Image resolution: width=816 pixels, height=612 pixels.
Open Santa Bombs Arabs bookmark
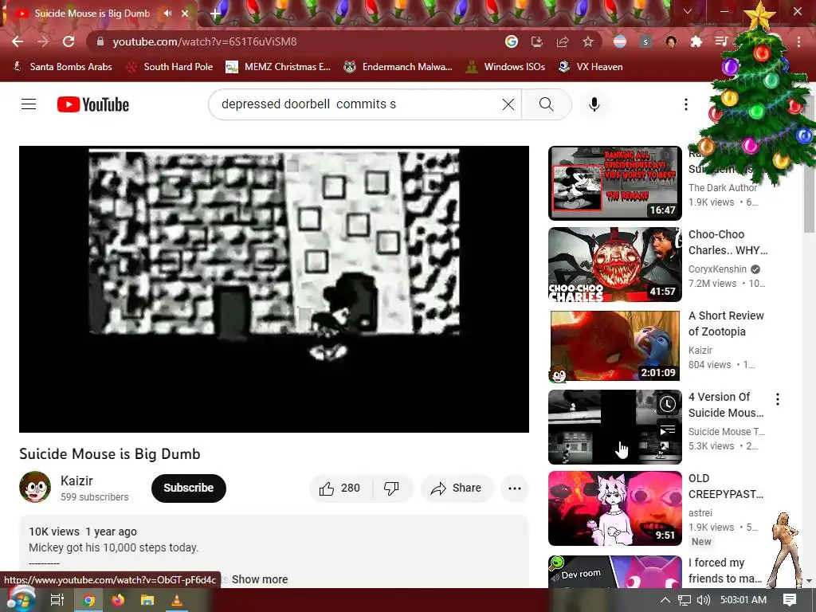click(62, 67)
